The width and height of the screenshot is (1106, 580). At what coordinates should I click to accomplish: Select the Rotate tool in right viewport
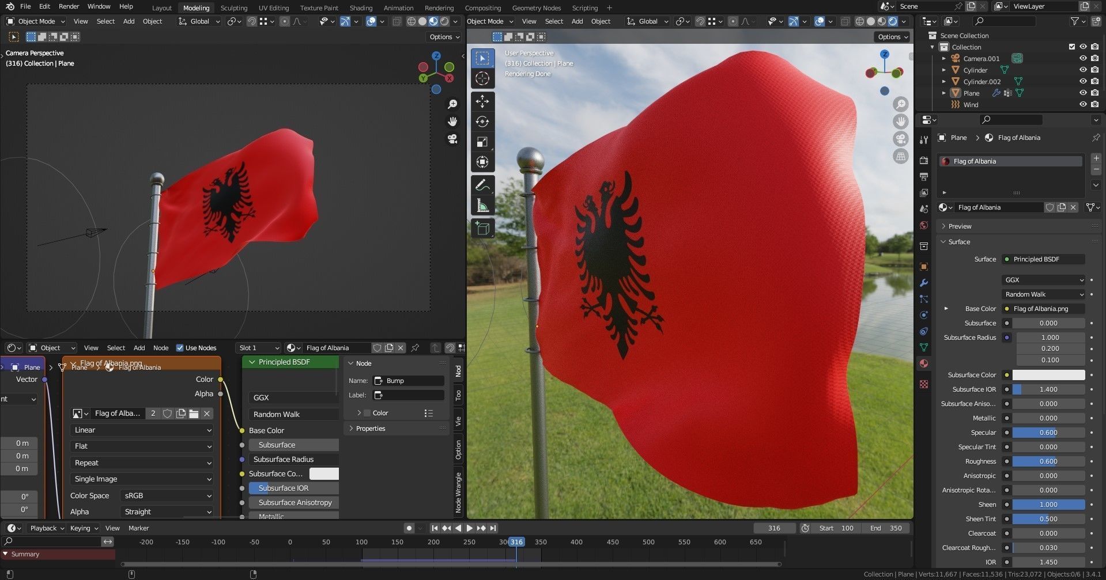(x=482, y=122)
